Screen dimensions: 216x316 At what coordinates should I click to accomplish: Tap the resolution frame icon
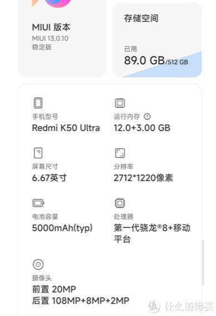click(120, 153)
